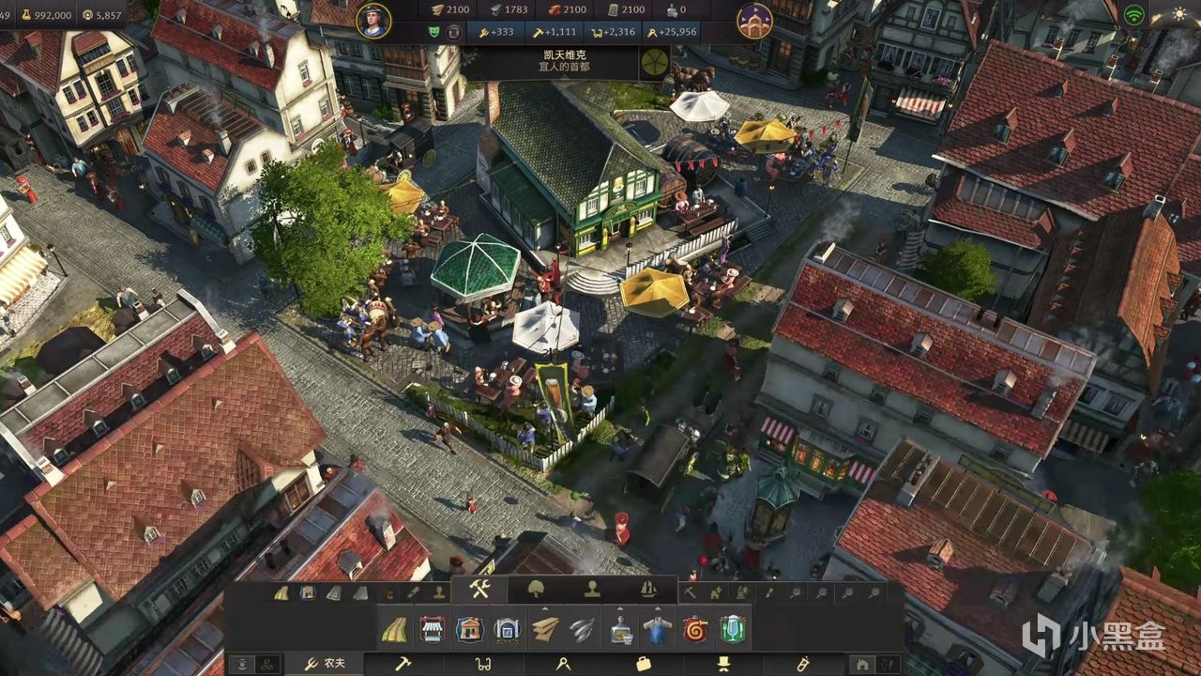Open the construction hammer-and-wrench tab
The height and width of the screenshot is (676, 1201).
(x=479, y=590)
